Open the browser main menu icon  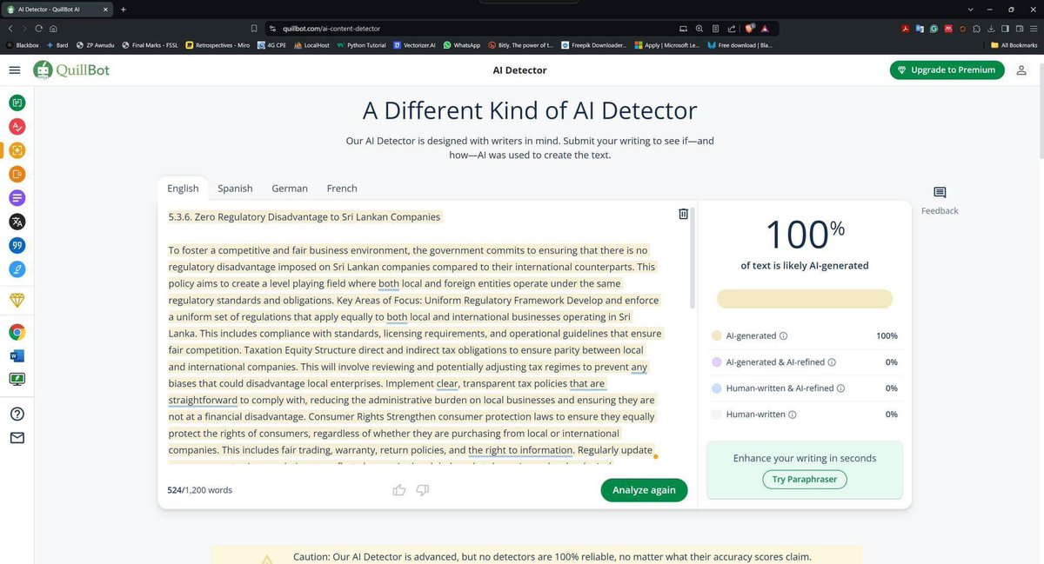(1034, 28)
